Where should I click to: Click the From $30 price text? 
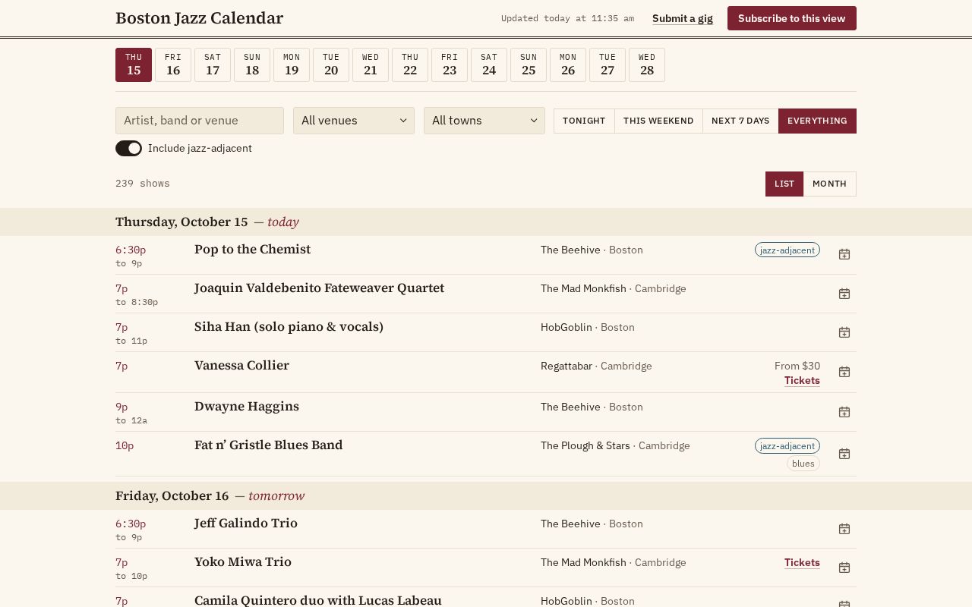[x=797, y=366]
